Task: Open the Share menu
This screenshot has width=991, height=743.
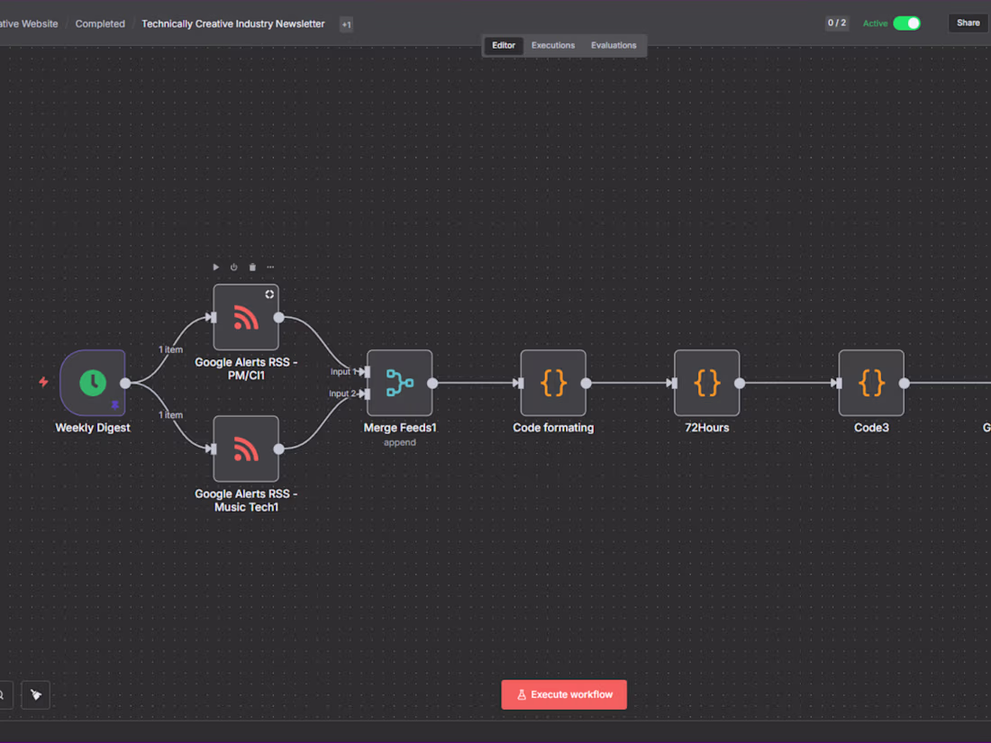Action: point(968,23)
